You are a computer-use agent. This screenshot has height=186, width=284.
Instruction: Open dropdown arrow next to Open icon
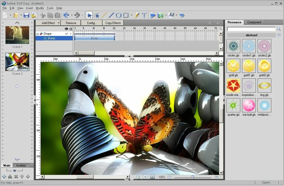[21, 15]
